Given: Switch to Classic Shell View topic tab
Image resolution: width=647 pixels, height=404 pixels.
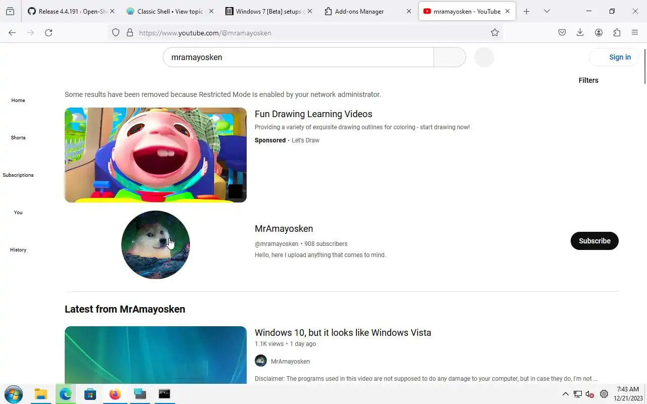Looking at the screenshot, I should [169, 11].
